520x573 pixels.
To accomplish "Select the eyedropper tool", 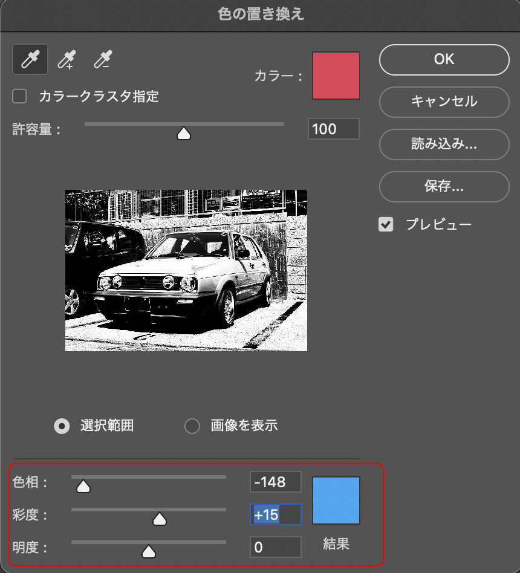I will 30,59.
